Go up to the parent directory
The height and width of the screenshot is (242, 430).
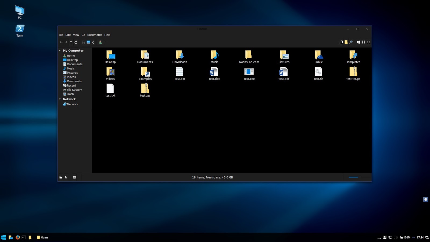(71, 42)
